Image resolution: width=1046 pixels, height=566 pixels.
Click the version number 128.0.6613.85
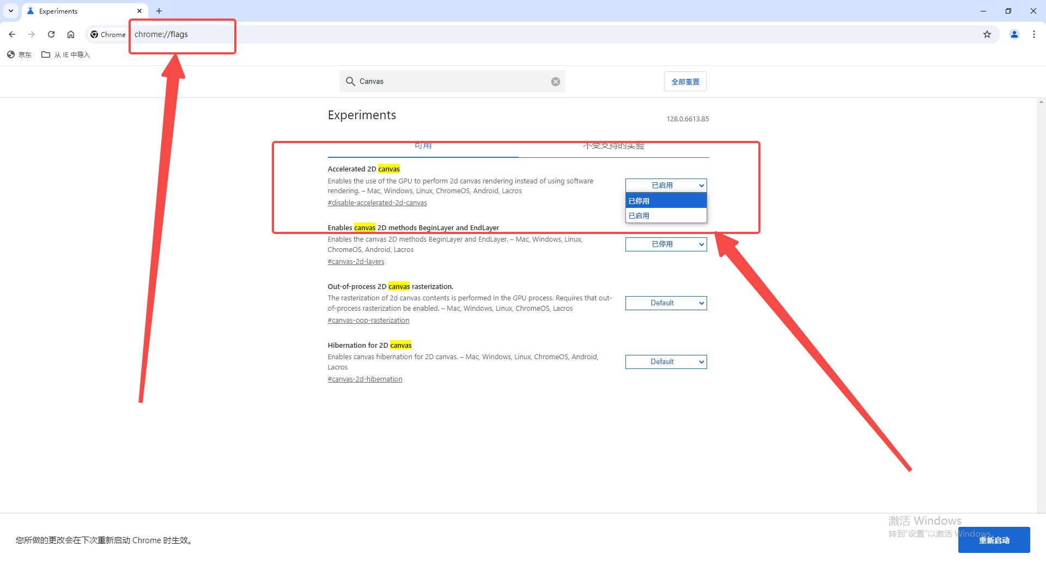click(x=688, y=119)
